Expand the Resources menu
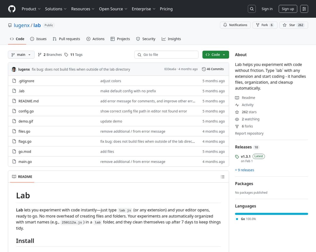The height and width of the screenshot is (252, 316). [83, 9]
